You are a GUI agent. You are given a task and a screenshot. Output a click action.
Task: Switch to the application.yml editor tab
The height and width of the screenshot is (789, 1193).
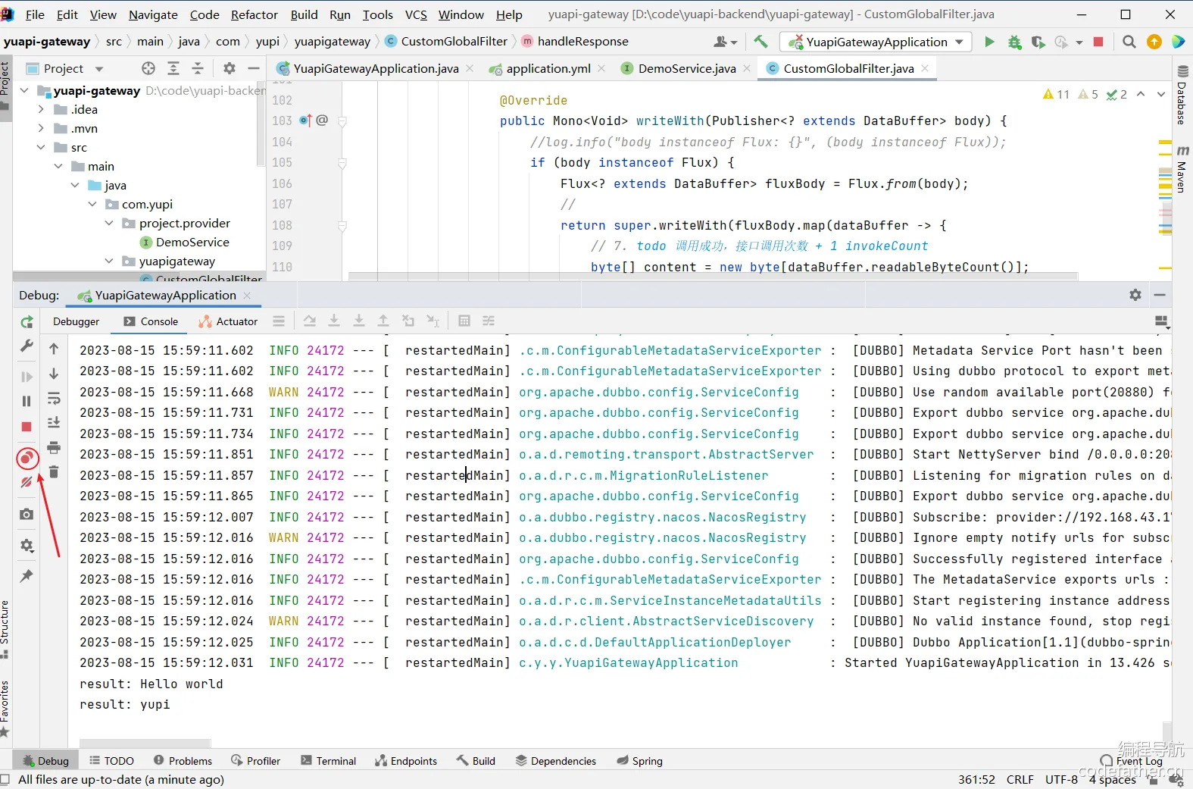[x=548, y=68]
